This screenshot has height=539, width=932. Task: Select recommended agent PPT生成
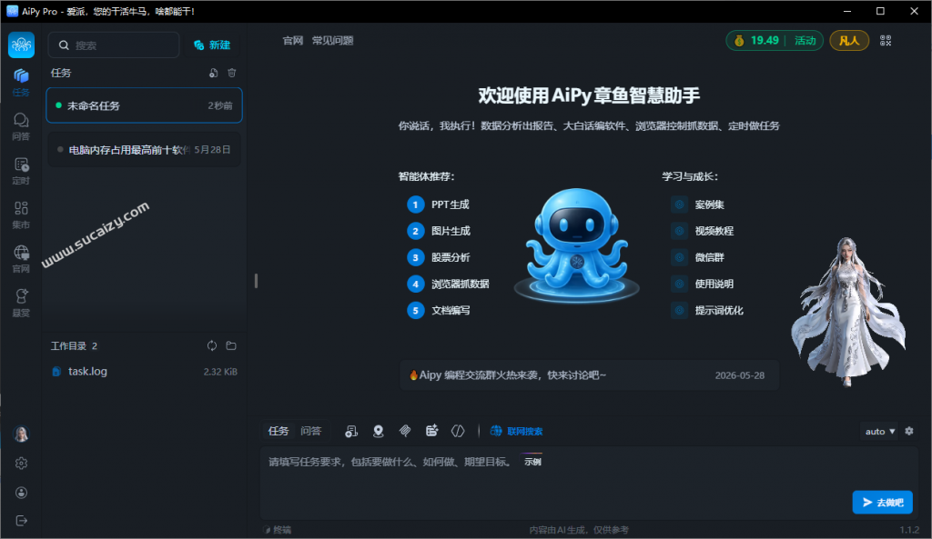pos(439,205)
